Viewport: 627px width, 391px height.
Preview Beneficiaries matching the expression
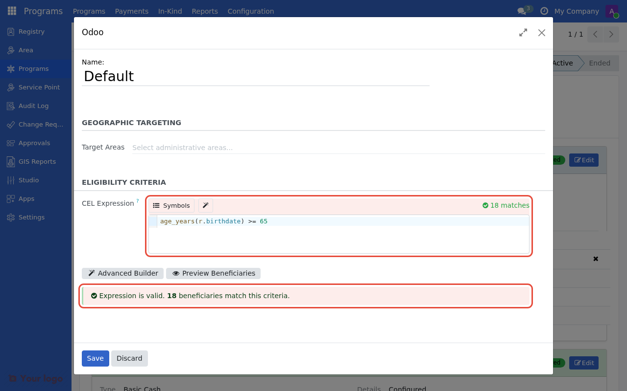pyautogui.click(x=213, y=273)
